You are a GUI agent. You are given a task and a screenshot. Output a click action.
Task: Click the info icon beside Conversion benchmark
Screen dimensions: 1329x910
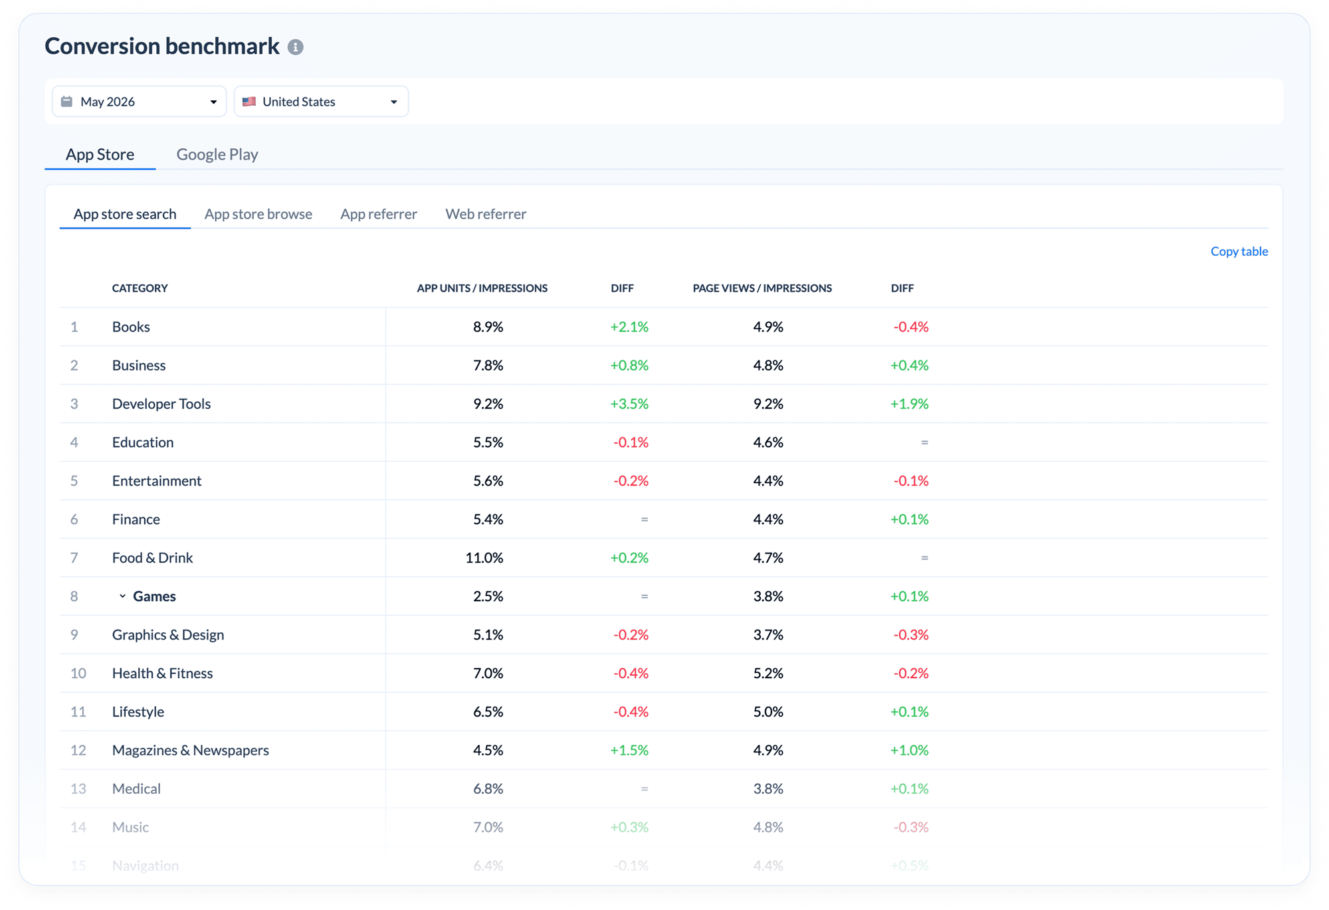coord(296,47)
